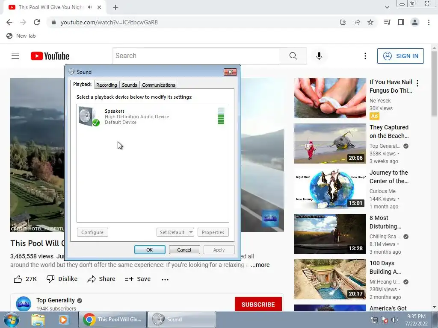Open the Communications tab
The image size is (438, 328).
(x=159, y=85)
